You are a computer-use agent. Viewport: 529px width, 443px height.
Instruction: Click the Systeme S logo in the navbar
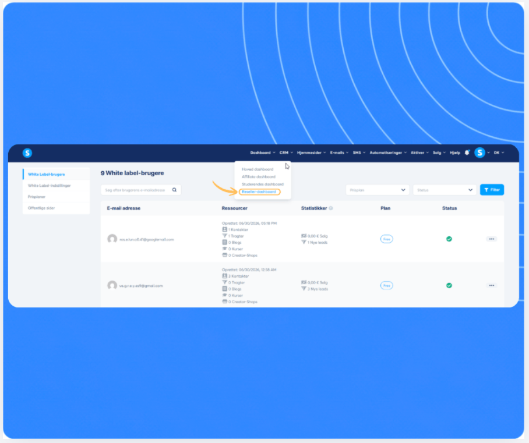coord(27,153)
